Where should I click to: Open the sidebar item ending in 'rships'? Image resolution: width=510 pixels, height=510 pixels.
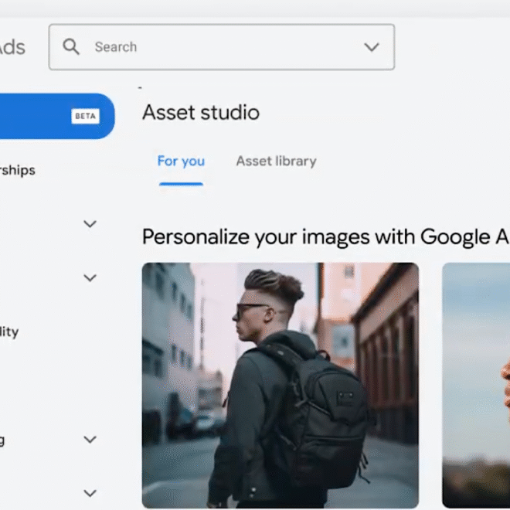(18, 170)
